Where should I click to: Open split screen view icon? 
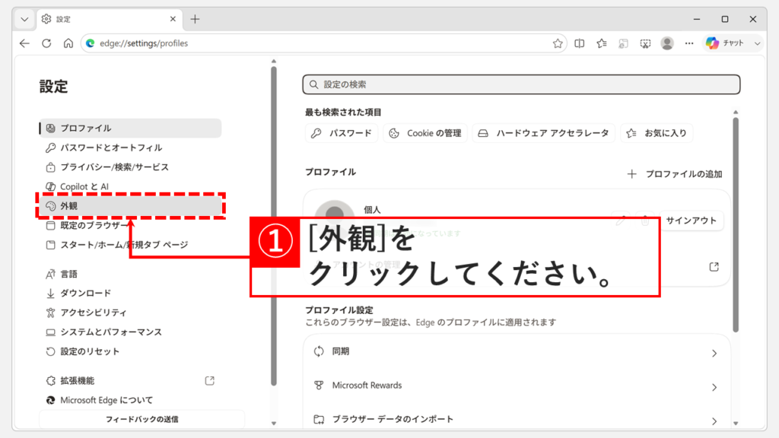point(579,43)
